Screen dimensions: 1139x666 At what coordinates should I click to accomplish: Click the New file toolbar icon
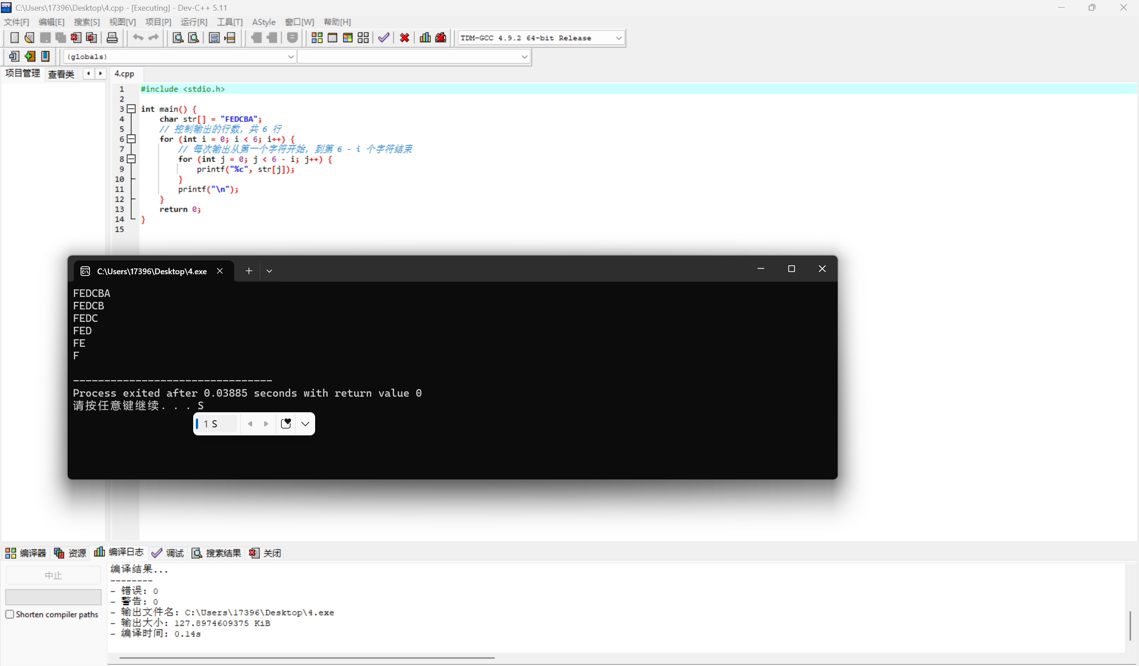(14, 38)
